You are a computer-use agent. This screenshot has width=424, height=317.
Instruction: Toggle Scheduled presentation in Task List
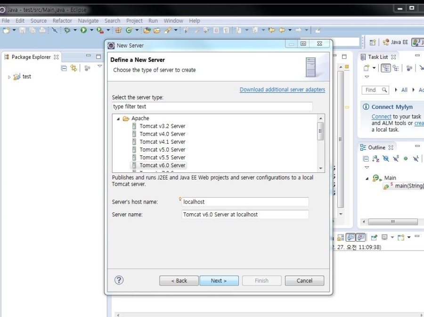(396, 68)
